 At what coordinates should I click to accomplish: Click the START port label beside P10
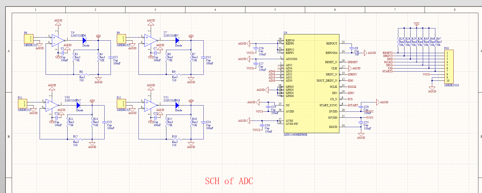pos(387,71)
